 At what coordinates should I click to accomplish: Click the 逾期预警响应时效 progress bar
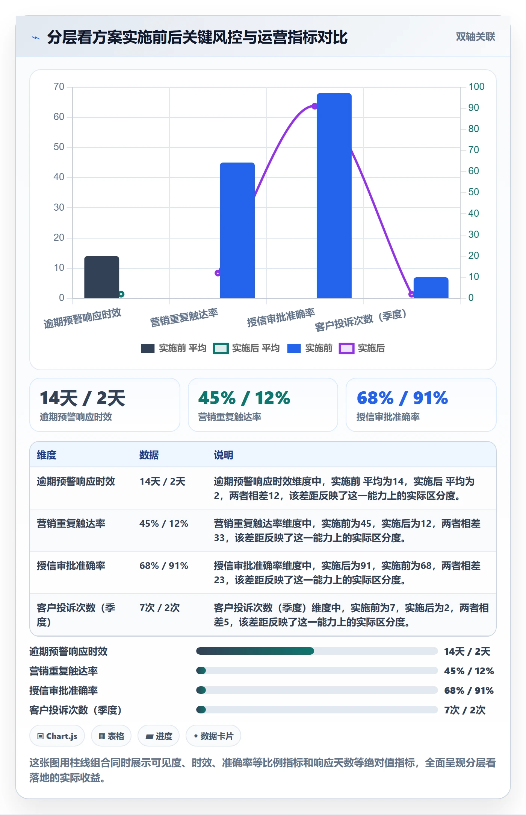click(x=317, y=651)
